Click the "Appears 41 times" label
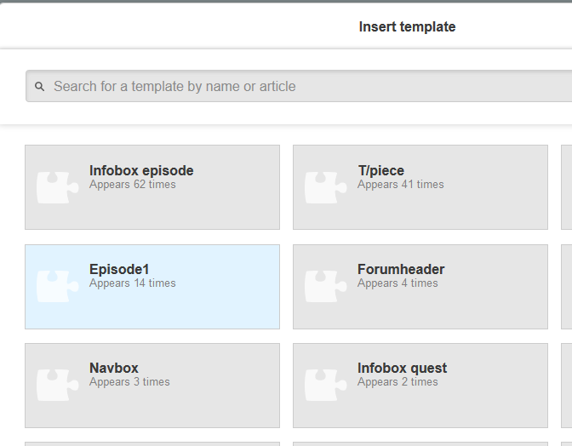Image resolution: width=572 pixels, height=446 pixels. (401, 185)
